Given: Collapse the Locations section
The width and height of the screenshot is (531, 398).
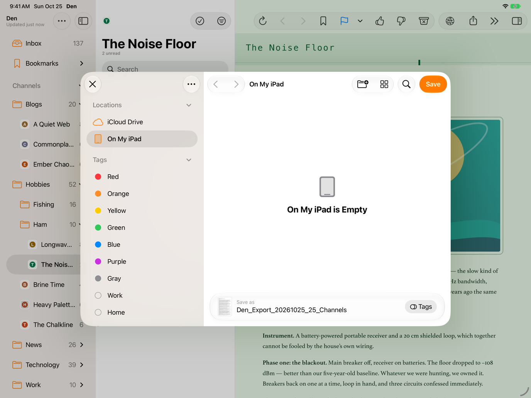Looking at the screenshot, I should point(189,105).
